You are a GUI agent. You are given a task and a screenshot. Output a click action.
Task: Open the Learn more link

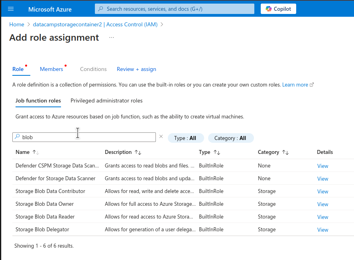click(x=298, y=85)
